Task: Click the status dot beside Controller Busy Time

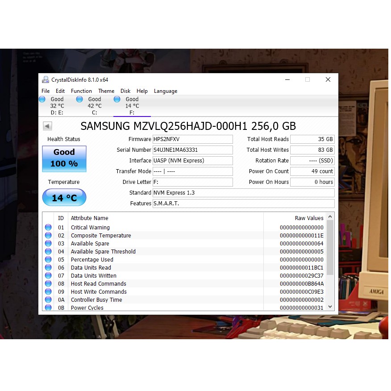Action: [48, 299]
